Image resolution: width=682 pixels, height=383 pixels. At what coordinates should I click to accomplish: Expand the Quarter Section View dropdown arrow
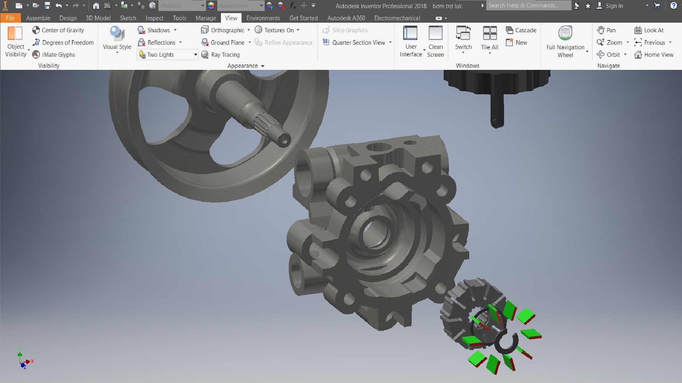[390, 43]
